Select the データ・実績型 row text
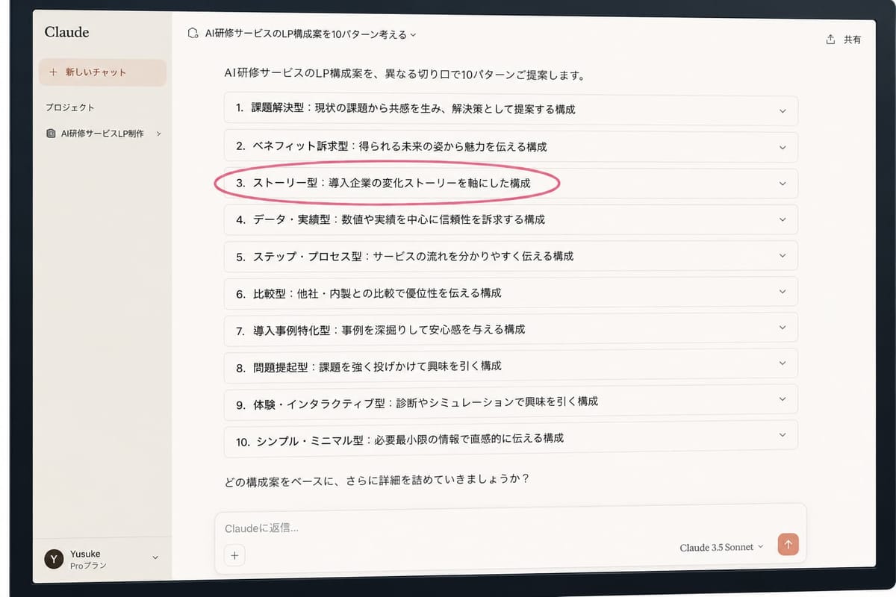 [390, 219]
